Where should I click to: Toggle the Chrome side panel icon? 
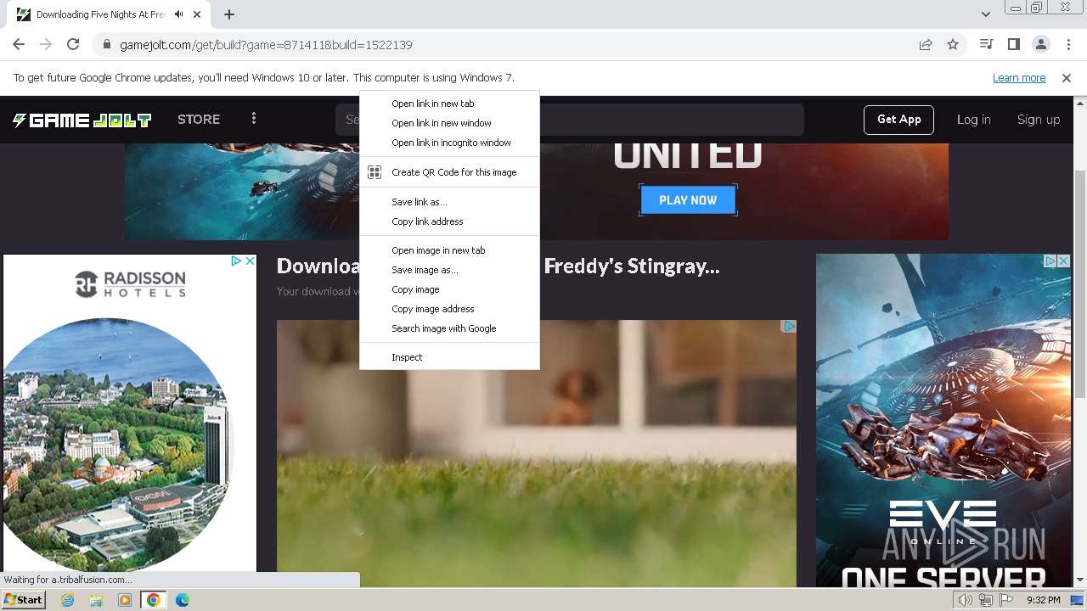click(x=1013, y=44)
